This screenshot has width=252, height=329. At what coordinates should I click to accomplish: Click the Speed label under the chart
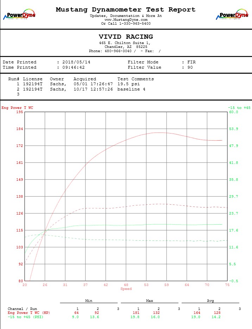[126, 289]
